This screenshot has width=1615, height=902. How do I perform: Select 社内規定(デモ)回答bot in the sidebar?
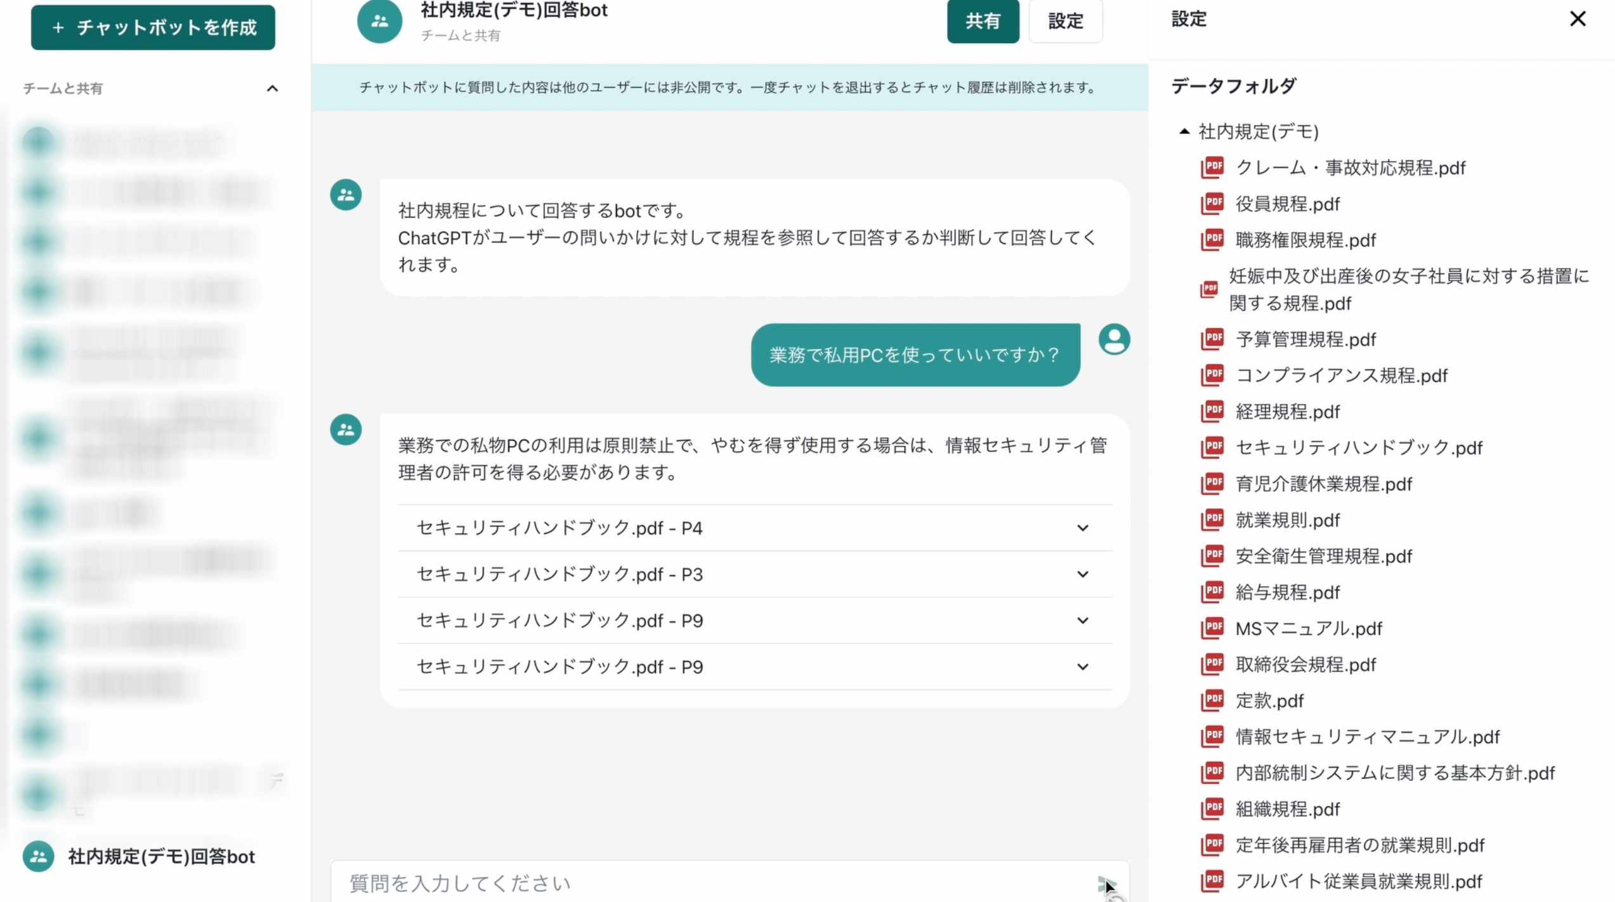(161, 856)
